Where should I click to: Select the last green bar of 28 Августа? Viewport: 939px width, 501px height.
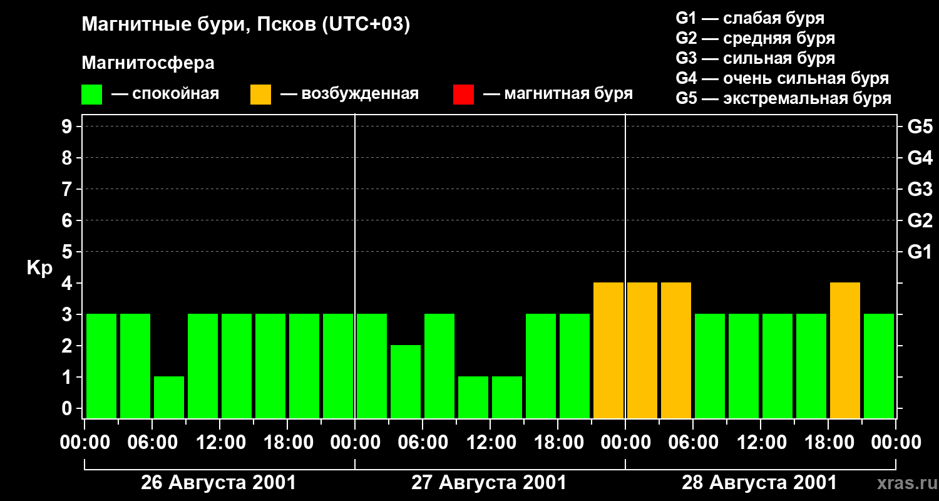point(879,366)
